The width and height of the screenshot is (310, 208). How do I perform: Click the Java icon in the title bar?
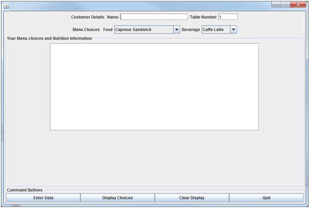6,6
